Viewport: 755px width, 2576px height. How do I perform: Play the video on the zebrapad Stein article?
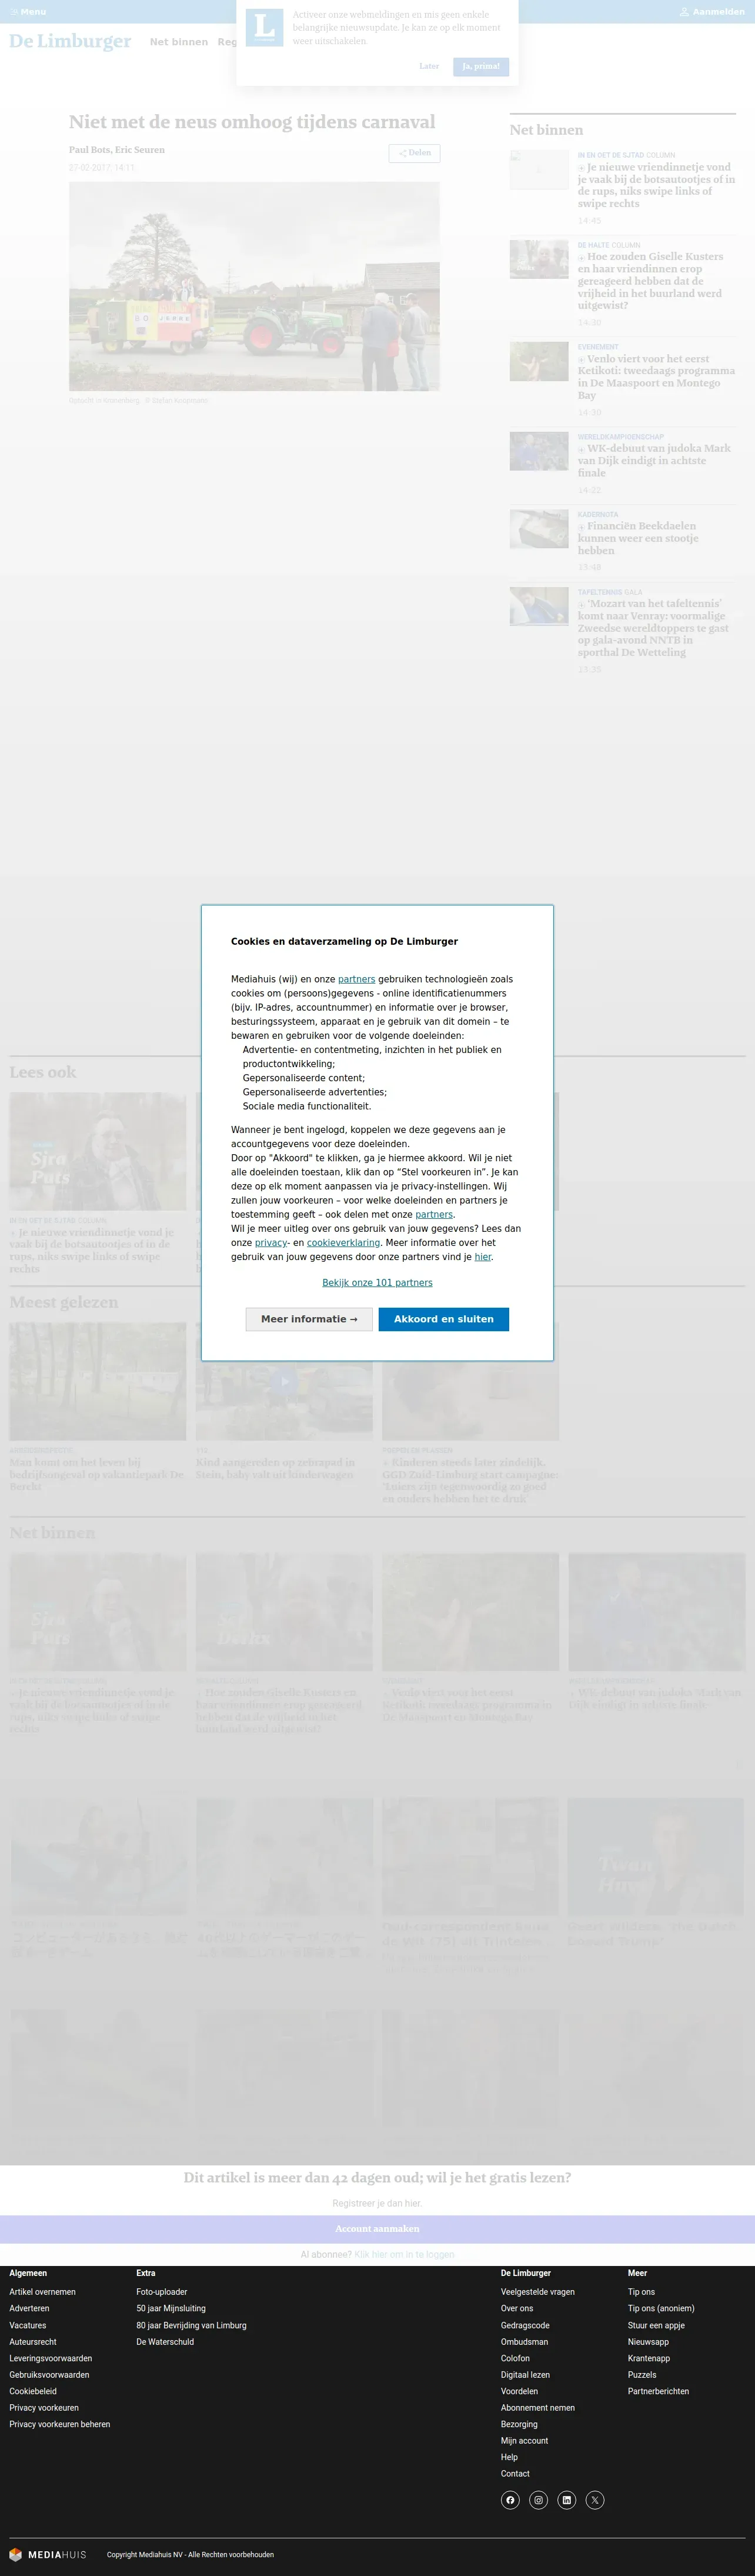click(x=284, y=1381)
